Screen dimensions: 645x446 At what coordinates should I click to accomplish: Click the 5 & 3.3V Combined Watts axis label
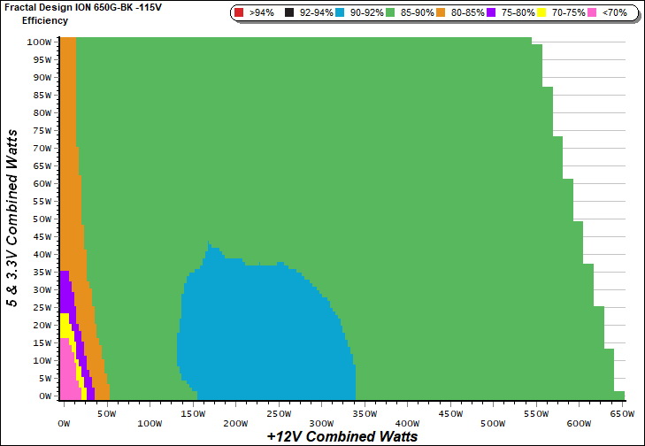pos(12,218)
